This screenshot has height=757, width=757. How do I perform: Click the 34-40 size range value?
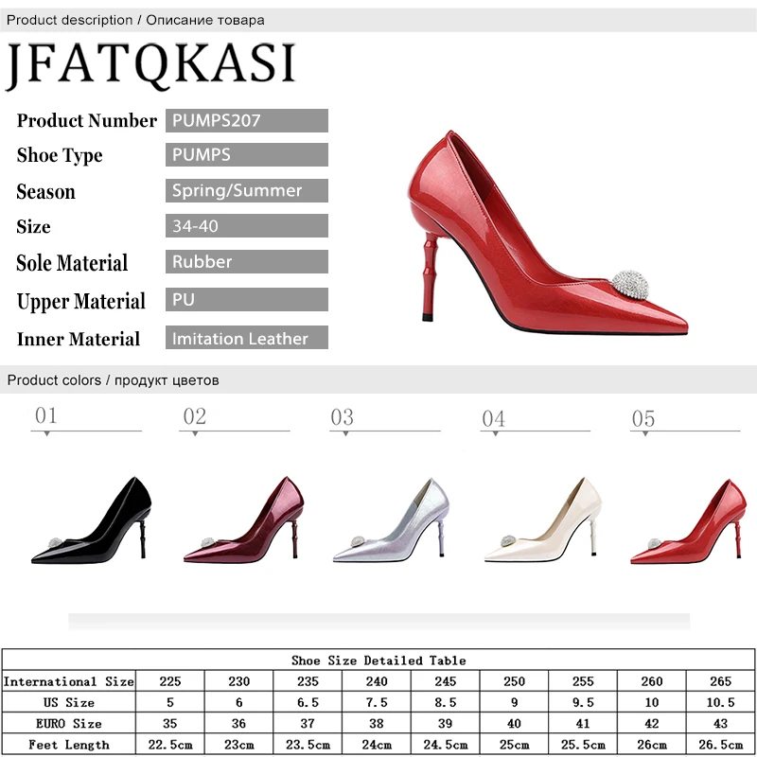[x=247, y=225]
